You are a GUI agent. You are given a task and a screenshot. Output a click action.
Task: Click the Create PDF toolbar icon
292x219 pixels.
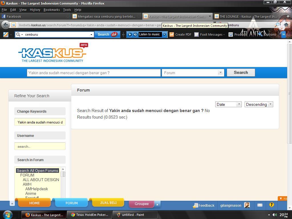(171, 35)
